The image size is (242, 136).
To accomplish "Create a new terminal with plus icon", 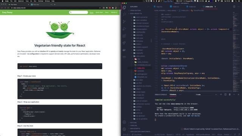I will tap(221, 94).
